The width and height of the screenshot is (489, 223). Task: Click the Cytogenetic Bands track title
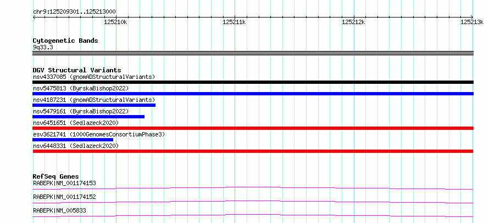[65, 41]
